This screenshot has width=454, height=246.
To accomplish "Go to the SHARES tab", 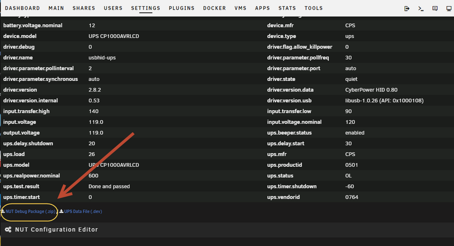I will click(84, 8).
